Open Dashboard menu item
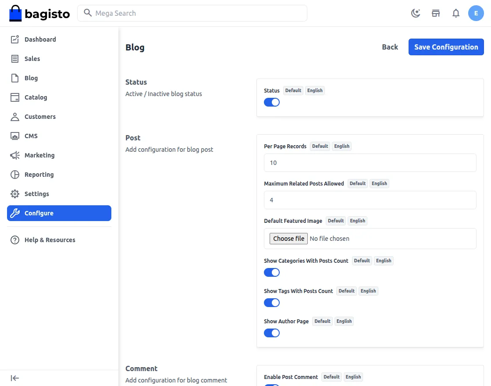 pos(59,39)
